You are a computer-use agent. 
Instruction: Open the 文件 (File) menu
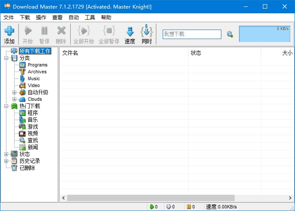click(x=9, y=18)
